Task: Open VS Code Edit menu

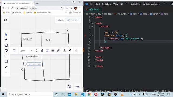Action: [98, 4]
